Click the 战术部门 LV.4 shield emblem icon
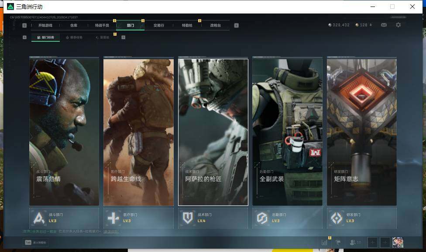 pyautogui.click(x=188, y=218)
